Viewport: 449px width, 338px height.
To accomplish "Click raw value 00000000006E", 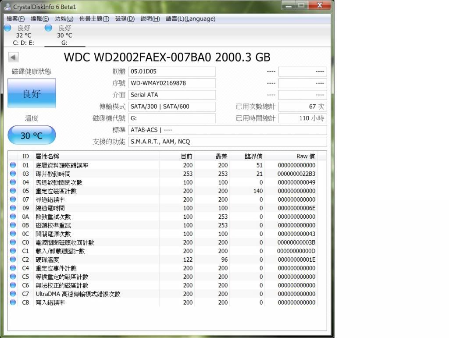I will pyautogui.click(x=296, y=208).
